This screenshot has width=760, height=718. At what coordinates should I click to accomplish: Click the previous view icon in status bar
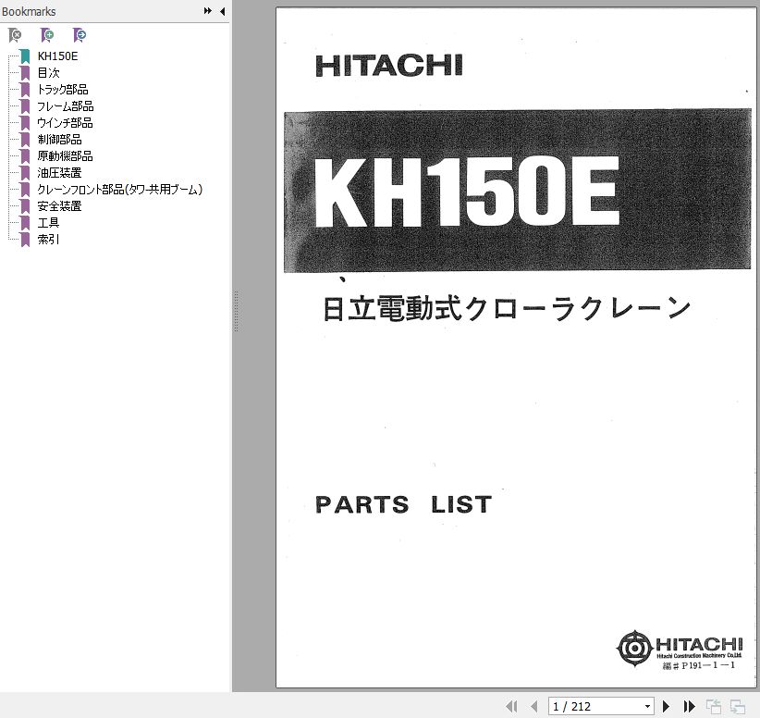(x=714, y=706)
